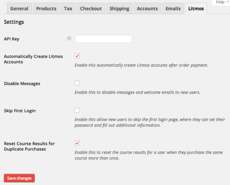Click the Disable Messages label text
The height and width of the screenshot is (185, 230).
pyautogui.click(x=22, y=84)
